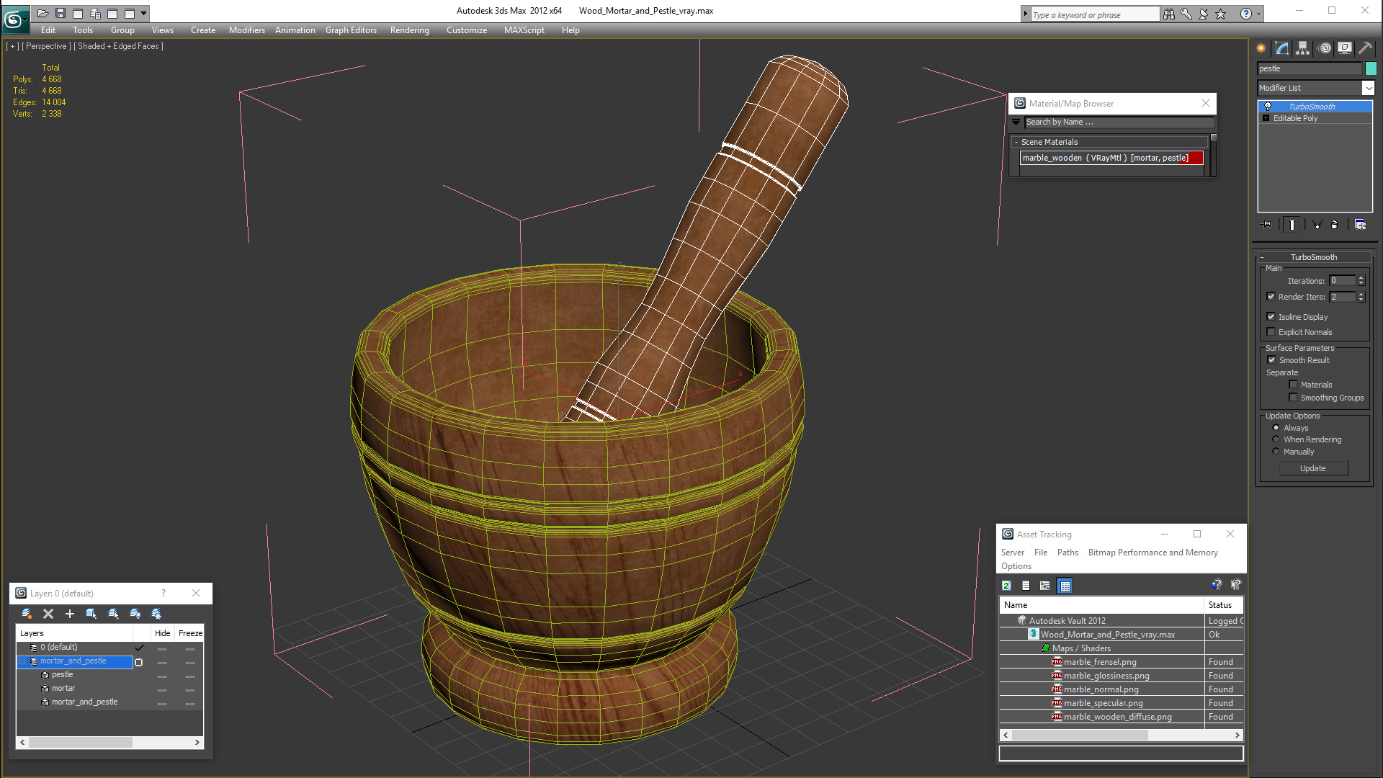Click the Save File floppy disk icon
This screenshot has height=778, width=1383.
(61, 13)
